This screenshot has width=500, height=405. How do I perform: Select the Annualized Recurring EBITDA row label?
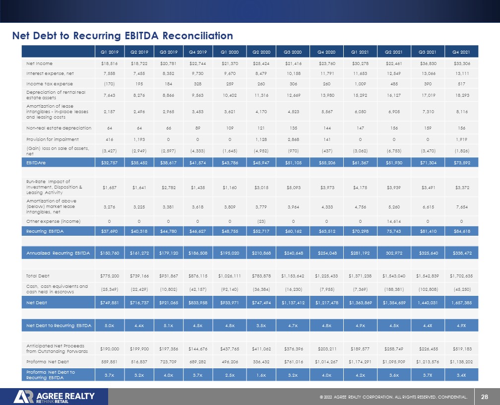(58, 253)
